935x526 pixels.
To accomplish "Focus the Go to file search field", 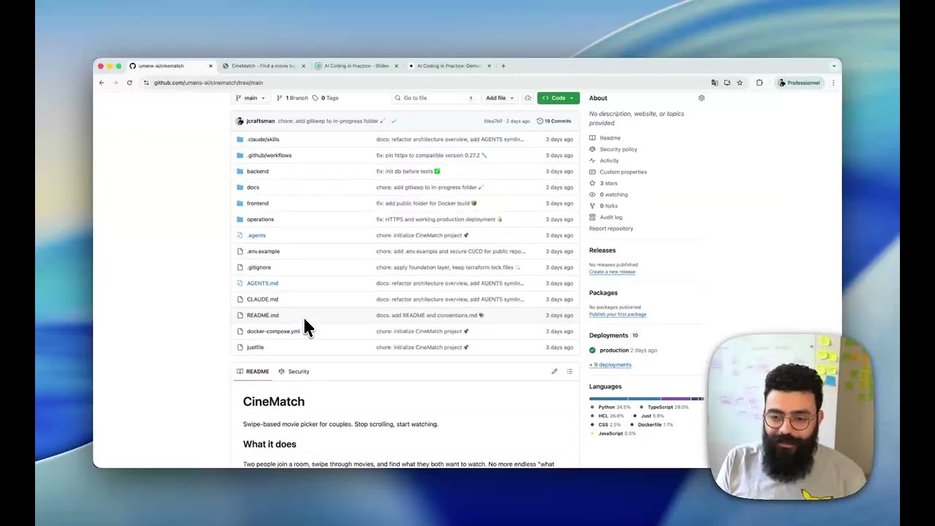I will tap(434, 98).
